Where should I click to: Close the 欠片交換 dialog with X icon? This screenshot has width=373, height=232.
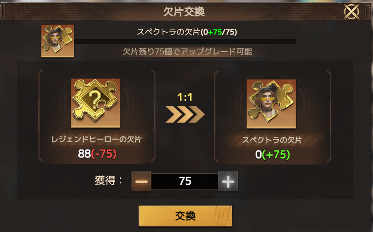[352, 11]
